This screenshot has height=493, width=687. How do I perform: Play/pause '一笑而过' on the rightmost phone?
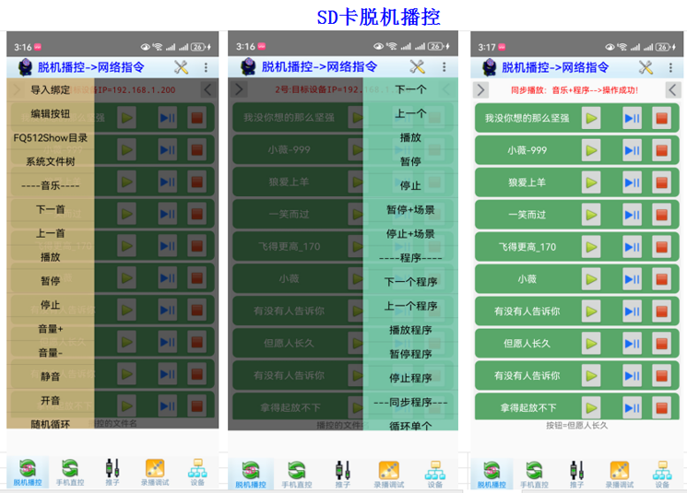pos(632,215)
